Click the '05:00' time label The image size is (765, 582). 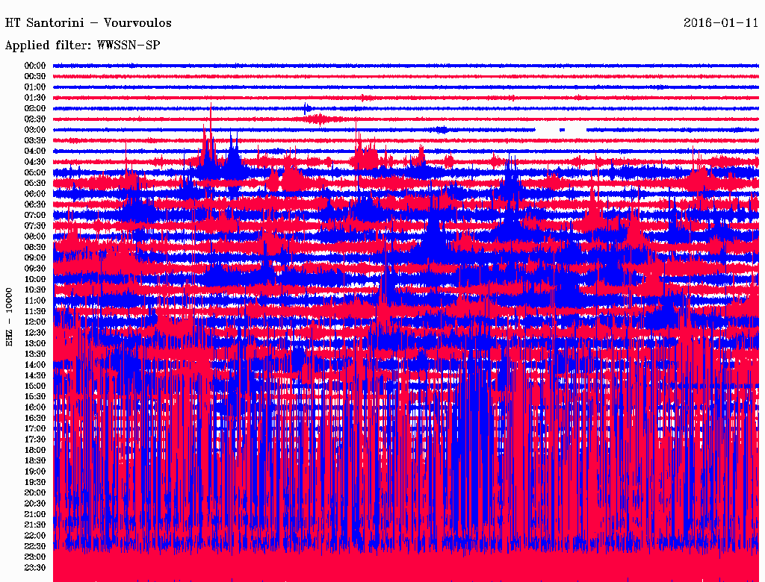click(35, 172)
